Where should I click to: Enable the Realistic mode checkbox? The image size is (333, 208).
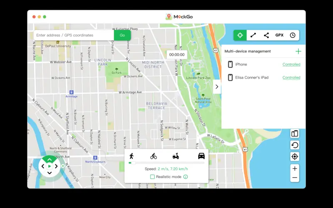point(152,177)
